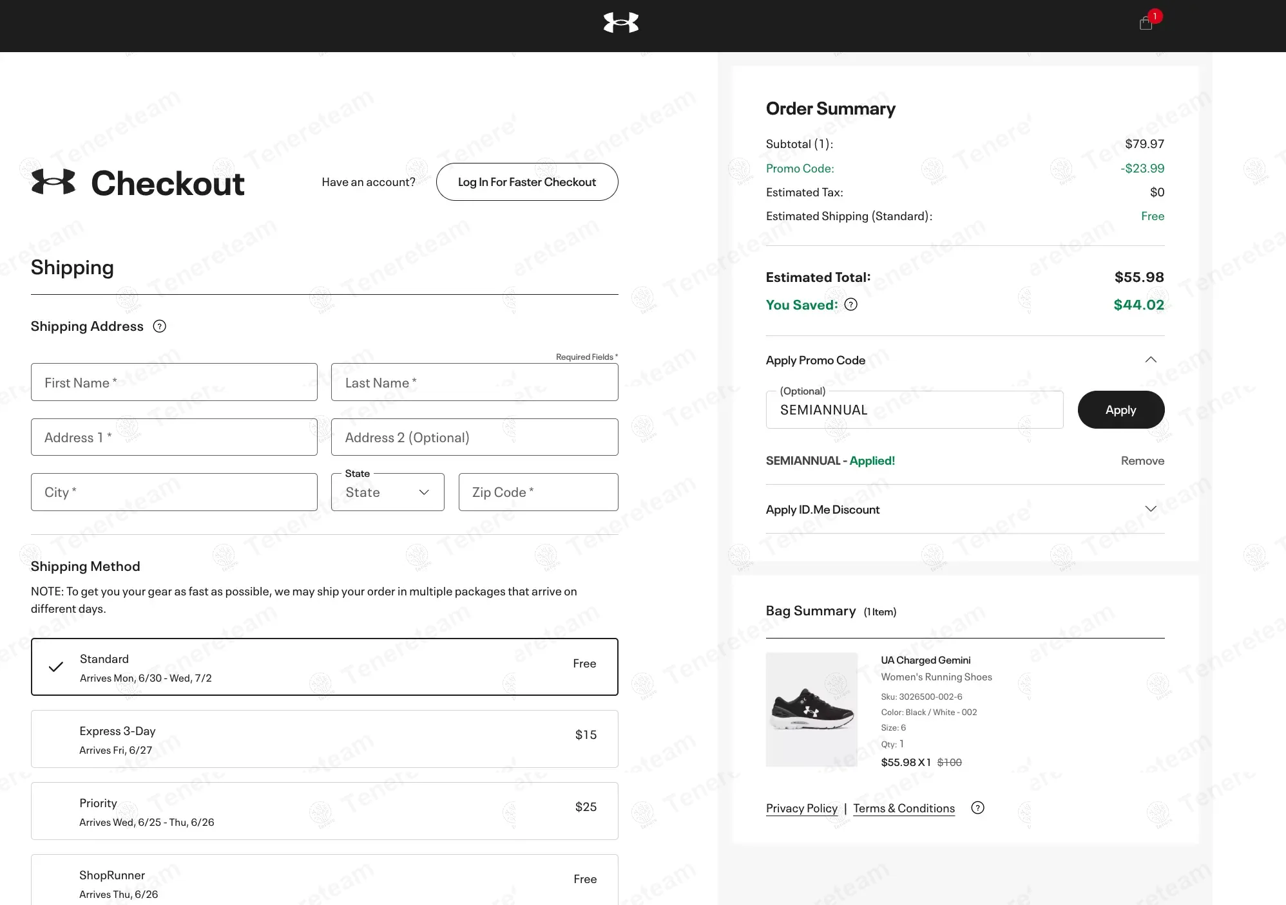The height and width of the screenshot is (905, 1286).
Task: Select Standard shipping method
Action: 325,667
